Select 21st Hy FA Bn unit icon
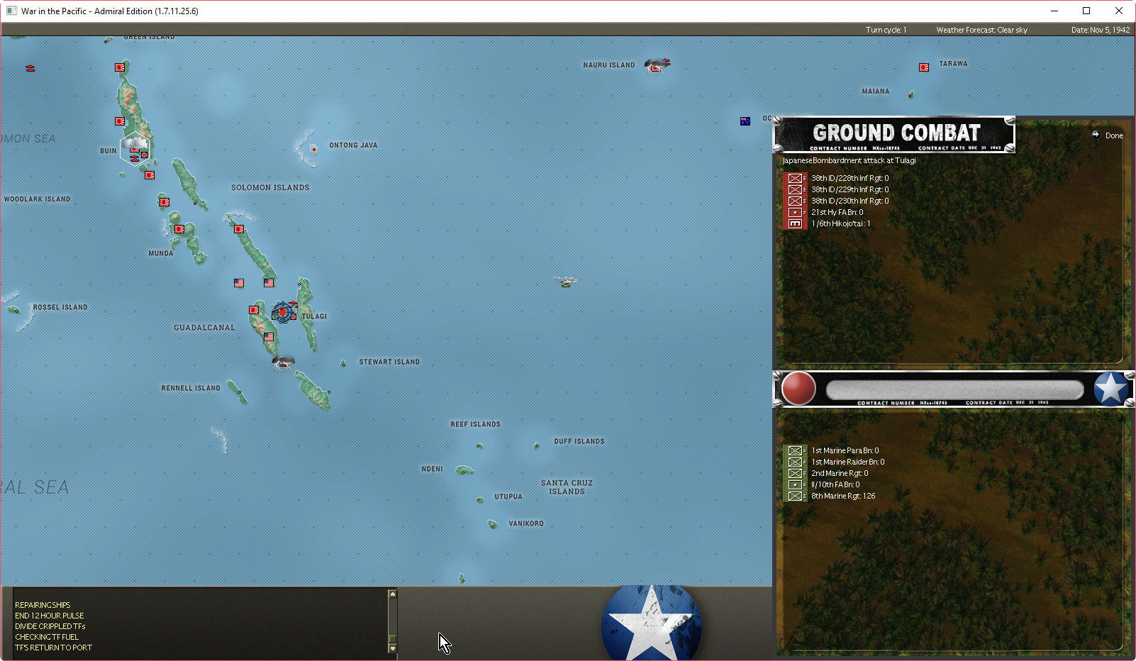The image size is (1136, 661). pos(796,212)
